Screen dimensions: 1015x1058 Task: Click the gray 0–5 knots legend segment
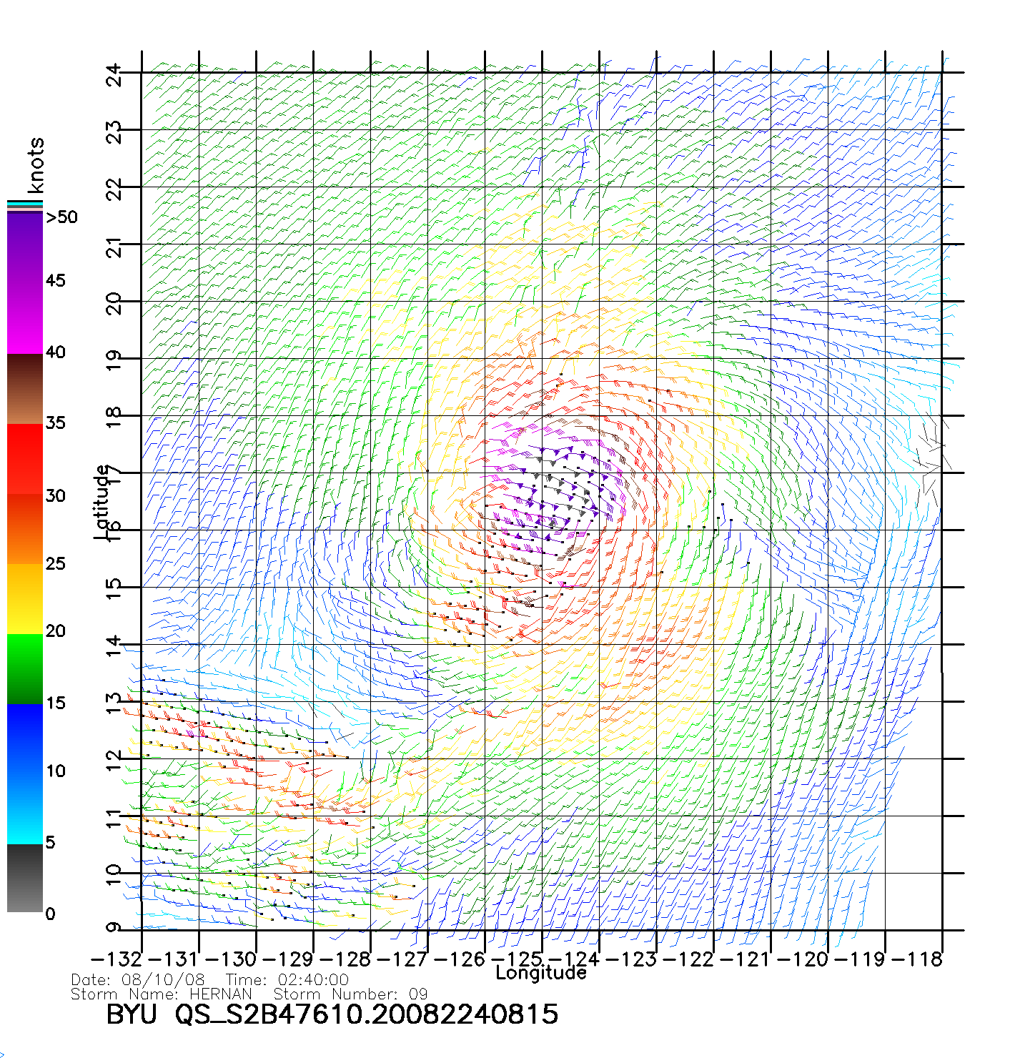(x=25, y=878)
